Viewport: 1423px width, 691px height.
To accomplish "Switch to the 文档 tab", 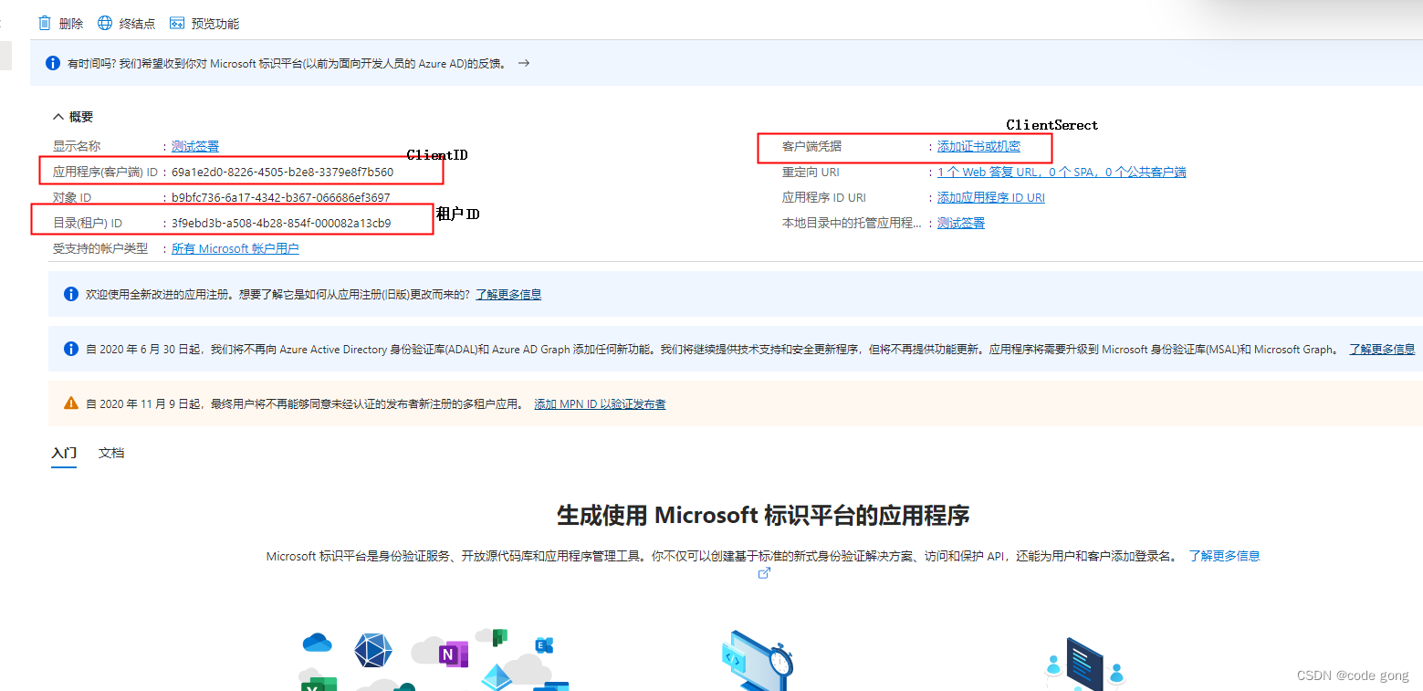I will coord(111,453).
